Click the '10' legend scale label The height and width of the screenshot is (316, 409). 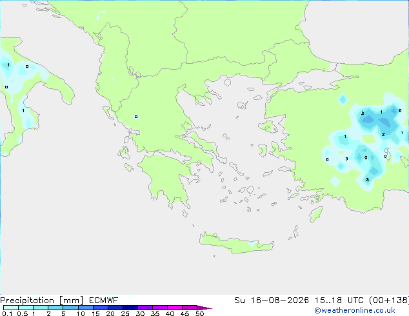tap(81, 313)
